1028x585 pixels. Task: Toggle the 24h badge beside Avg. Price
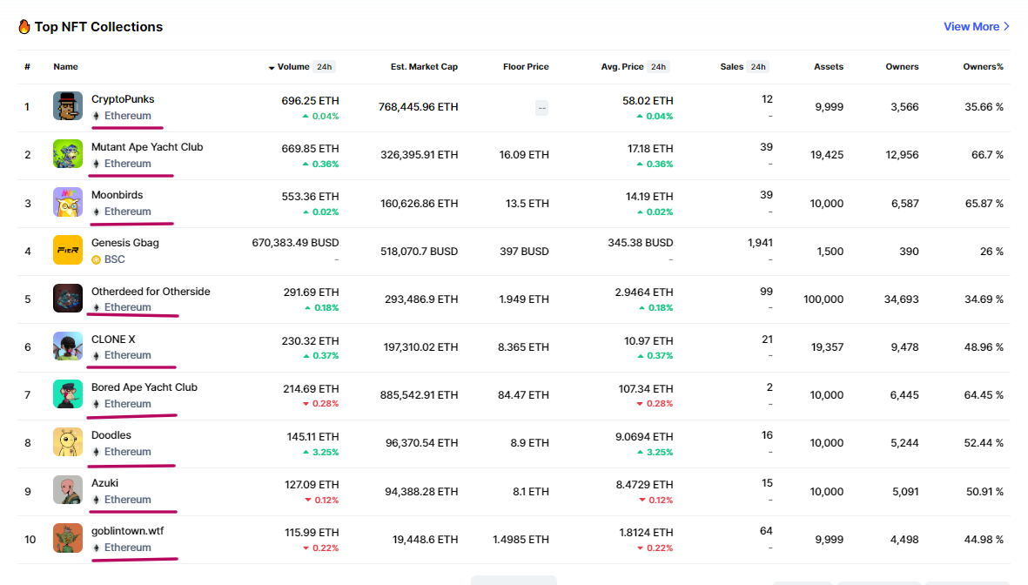pos(658,67)
